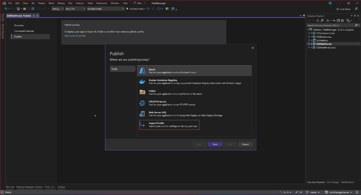
Task: Open the Build menu
Action: (x=51, y=3)
